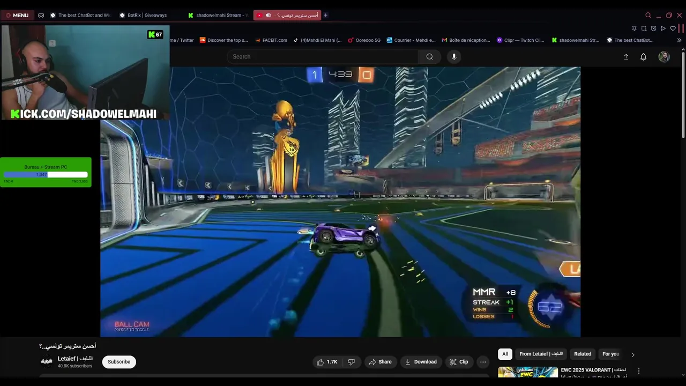
Task: Open the EWC 2025 VALORANT video thumbnail
Action: click(528, 373)
